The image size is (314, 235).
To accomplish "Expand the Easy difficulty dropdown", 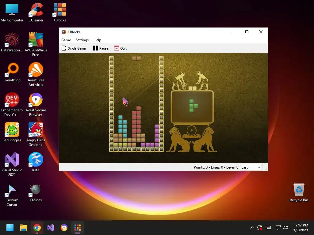I will (251, 167).
